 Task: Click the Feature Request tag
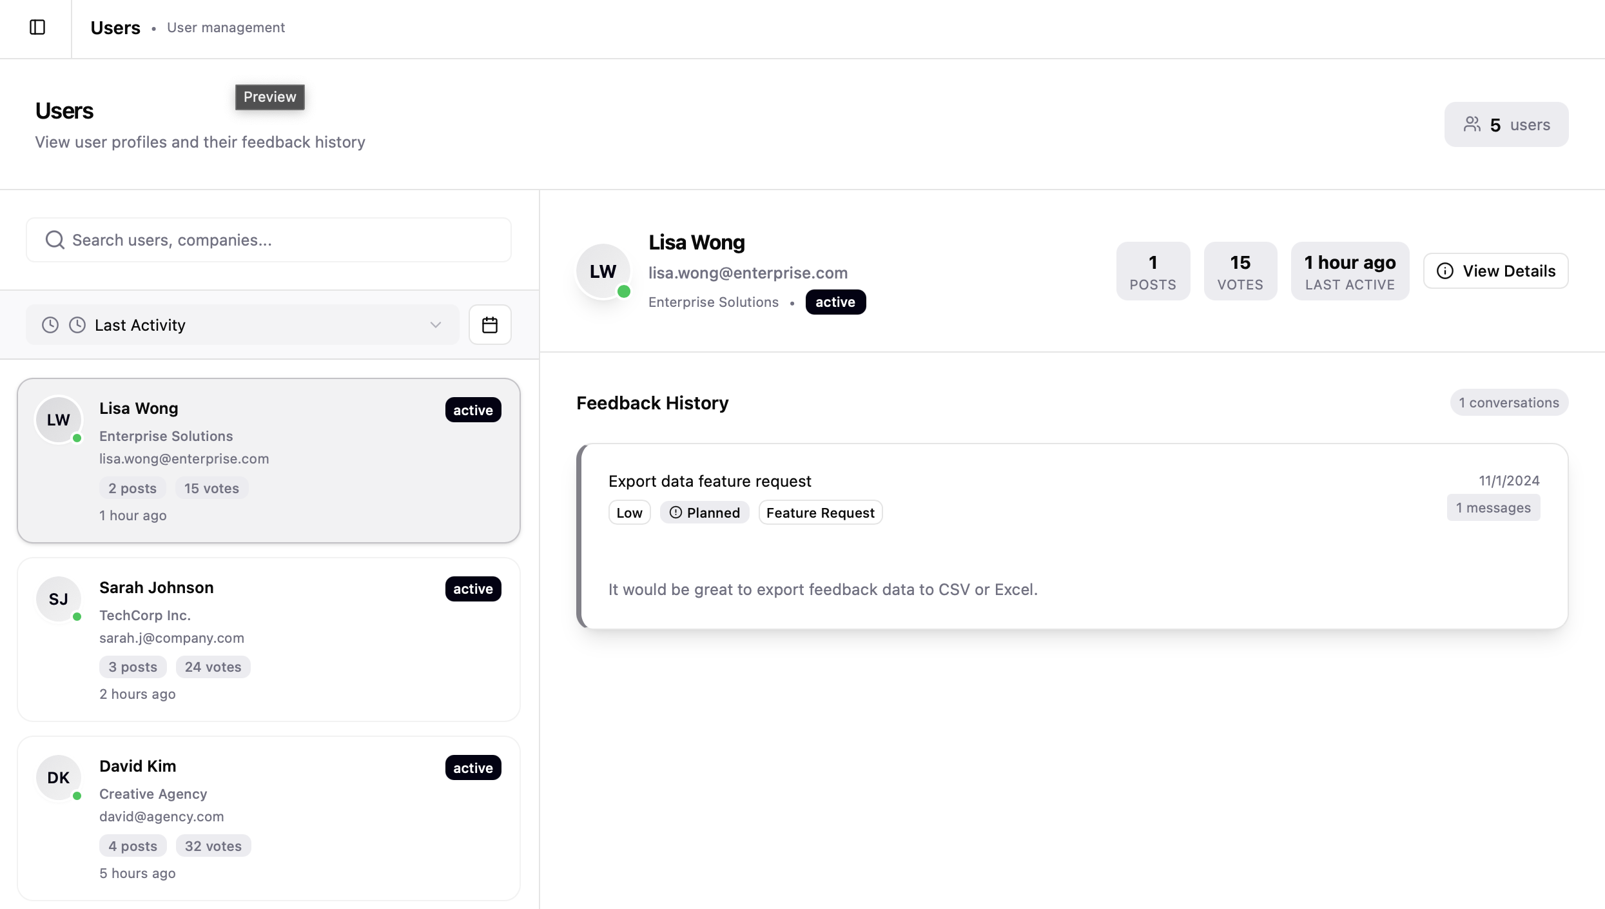click(x=820, y=513)
